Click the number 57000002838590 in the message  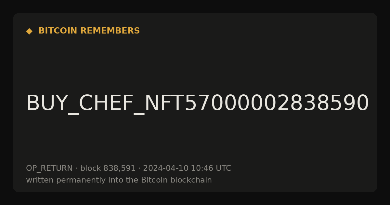pos(277,103)
